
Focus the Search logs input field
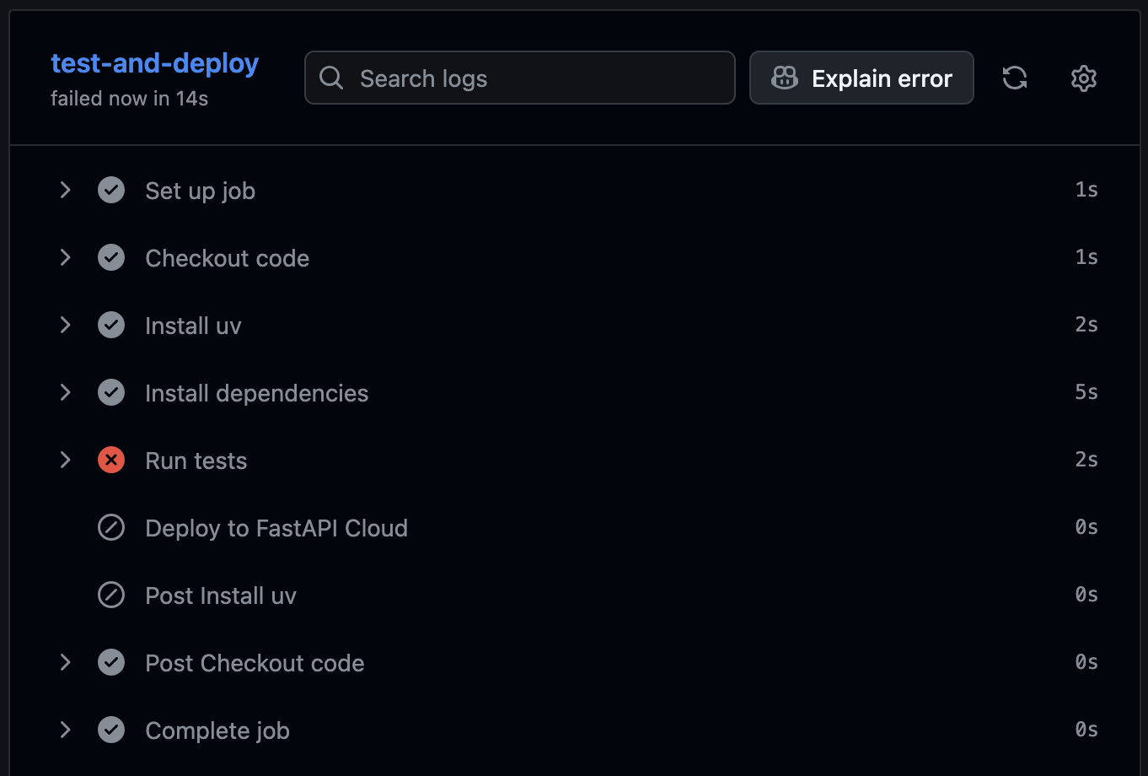(520, 78)
